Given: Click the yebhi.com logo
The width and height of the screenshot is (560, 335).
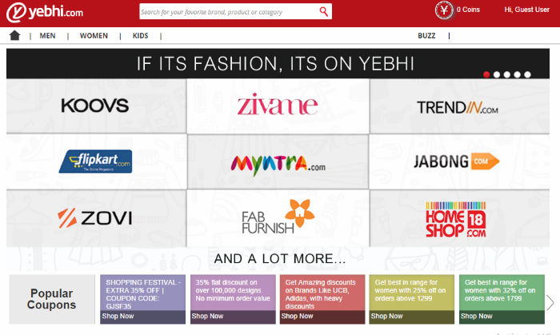Looking at the screenshot, I should [45, 12].
